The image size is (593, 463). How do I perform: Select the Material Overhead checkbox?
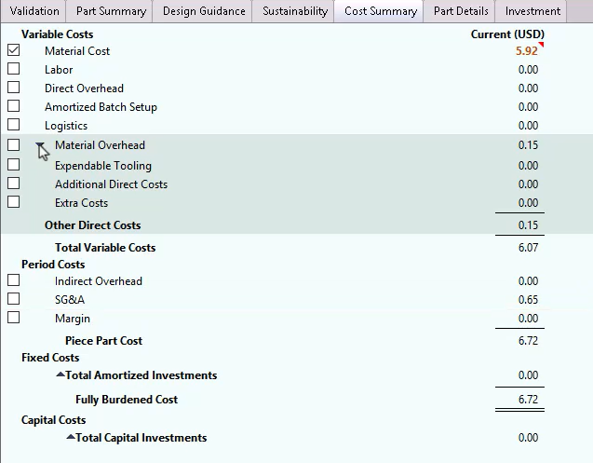coord(13,145)
